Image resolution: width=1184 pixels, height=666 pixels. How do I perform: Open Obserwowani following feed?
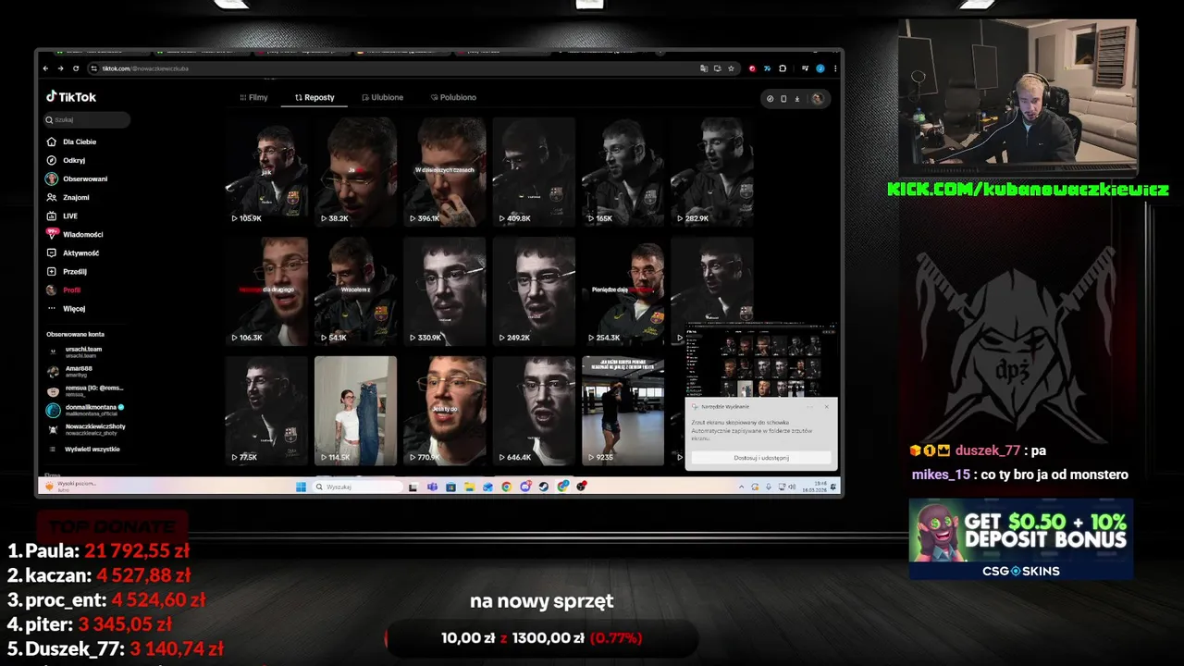pyautogui.click(x=77, y=179)
